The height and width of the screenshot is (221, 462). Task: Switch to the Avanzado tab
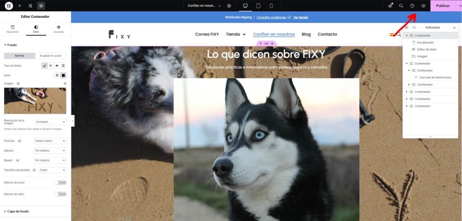59,29
